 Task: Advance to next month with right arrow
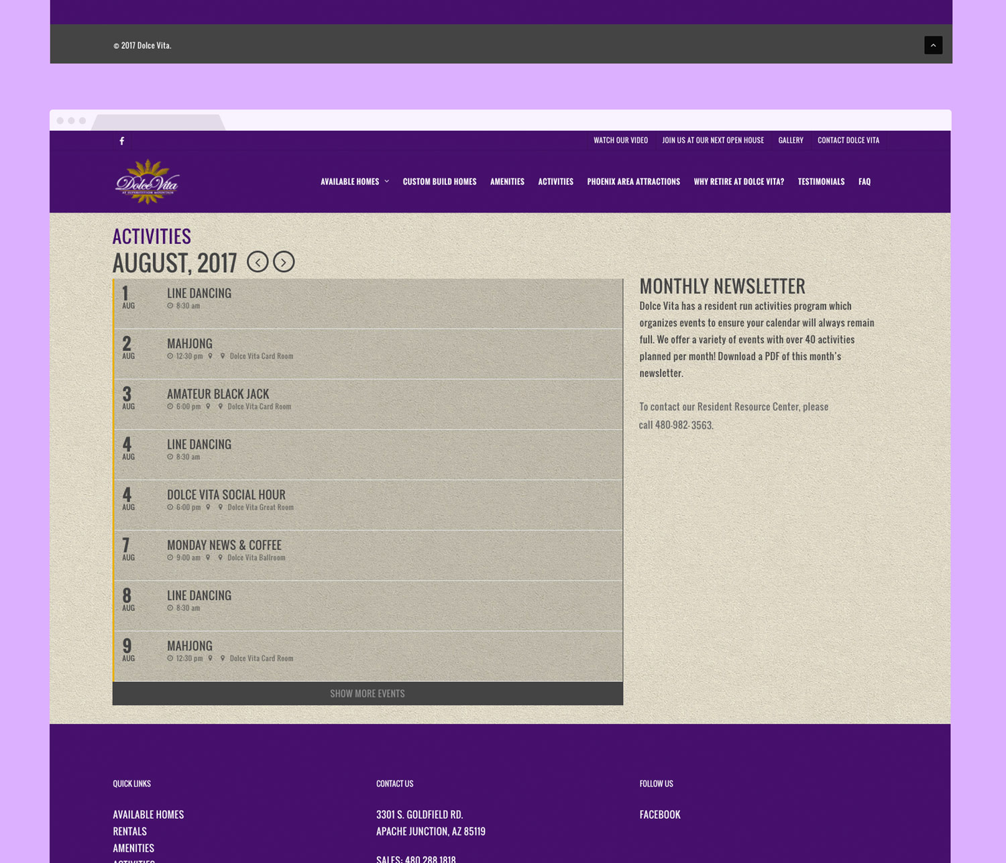pyautogui.click(x=284, y=262)
